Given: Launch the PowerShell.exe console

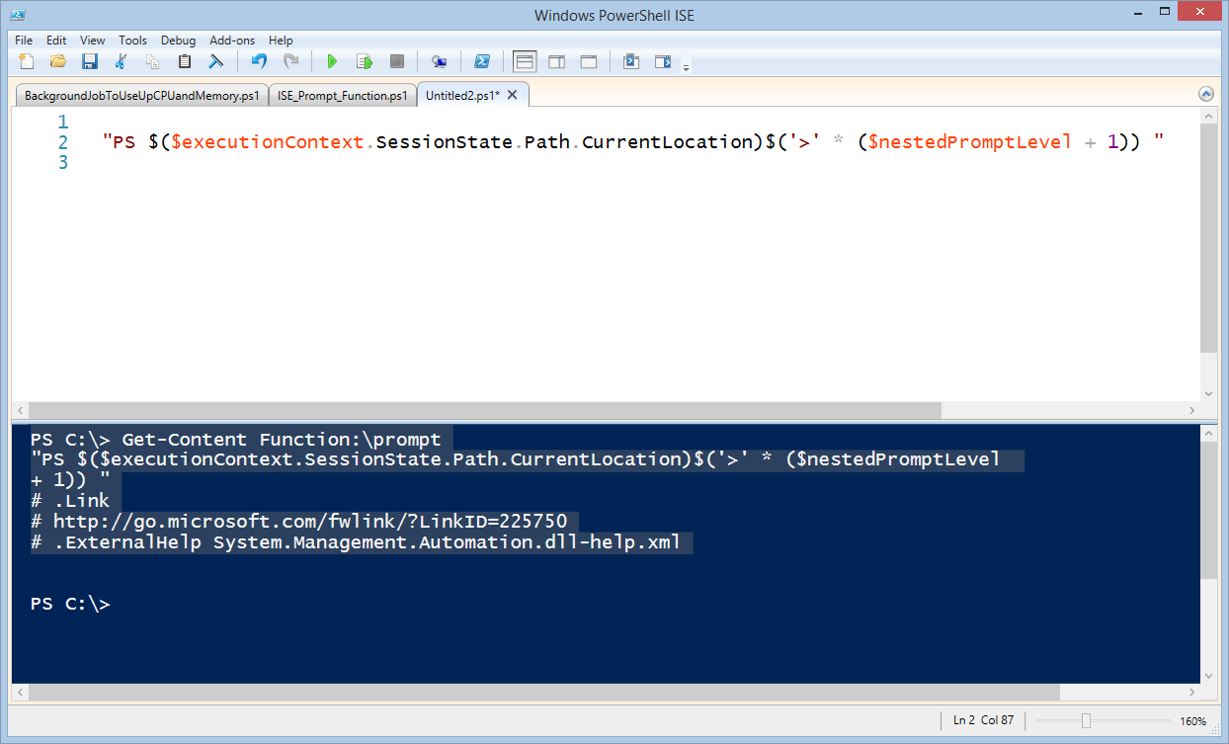Looking at the screenshot, I should tap(482, 60).
